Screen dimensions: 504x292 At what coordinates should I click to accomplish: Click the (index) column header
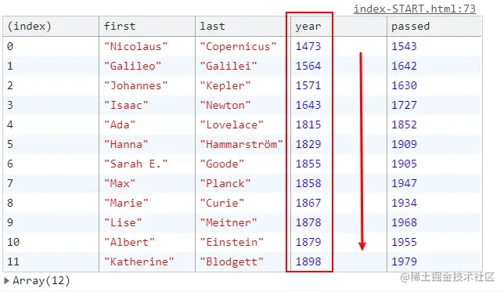pyautogui.click(x=51, y=27)
